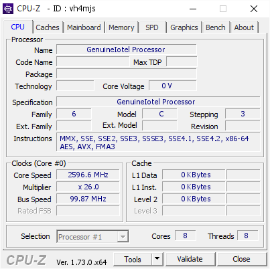The height and width of the screenshot is (269, 270).
Task: Open the Processor #1 selection dropdown
Action: click(92, 236)
